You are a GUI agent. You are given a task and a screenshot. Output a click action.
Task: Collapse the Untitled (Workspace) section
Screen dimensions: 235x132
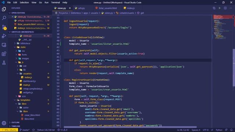coord(30,32)
